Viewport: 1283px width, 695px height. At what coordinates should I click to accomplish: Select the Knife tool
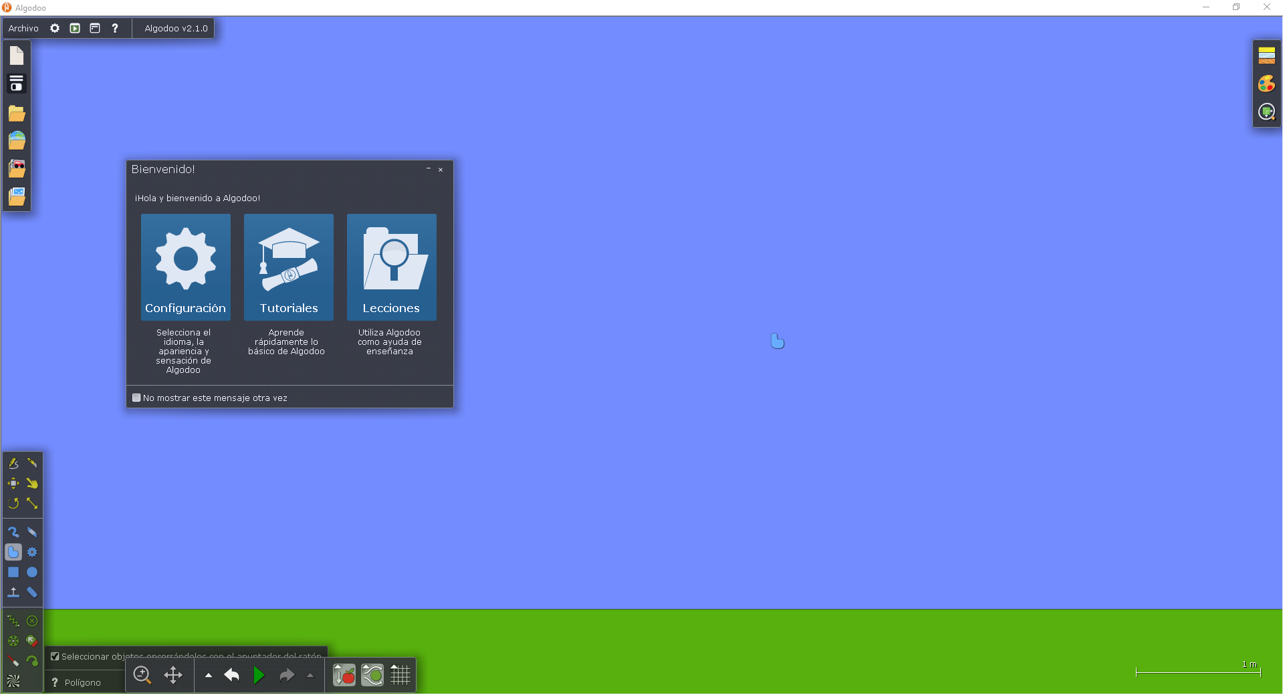(32, 463)
